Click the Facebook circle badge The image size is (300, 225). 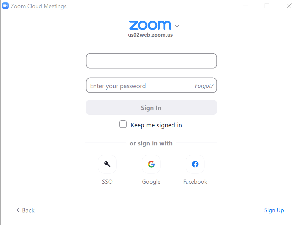(x=195, y=164)
